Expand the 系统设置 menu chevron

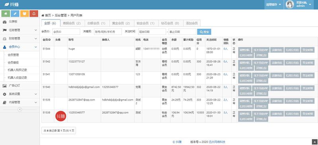pyautogui.click(x=36, y=94)
